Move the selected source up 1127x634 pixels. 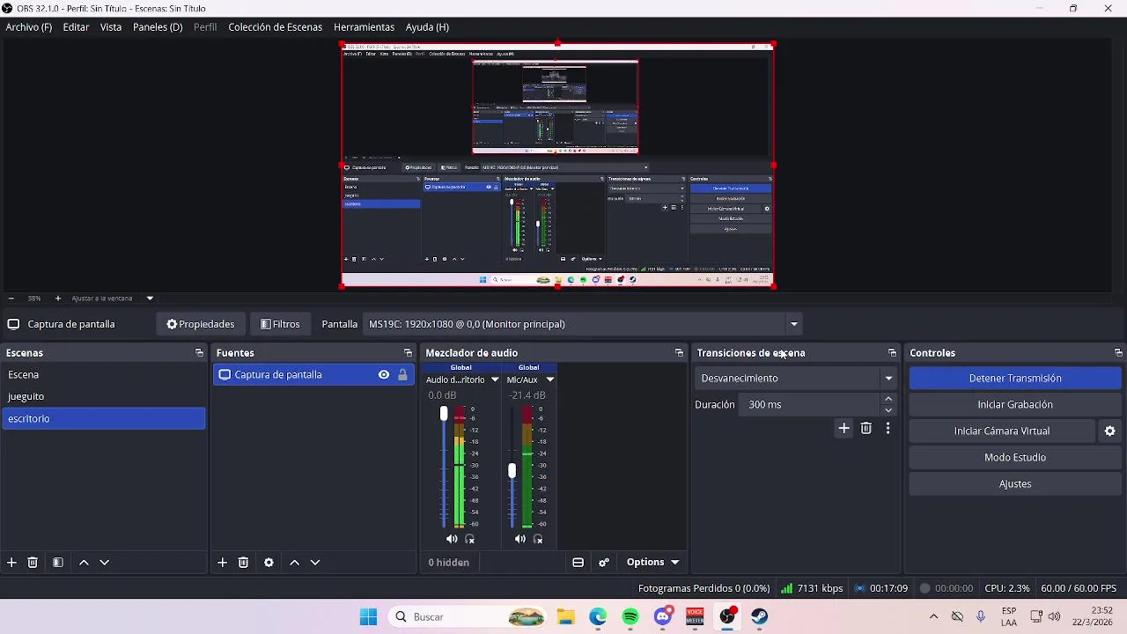pyautogui.click(x=294, y=562)
